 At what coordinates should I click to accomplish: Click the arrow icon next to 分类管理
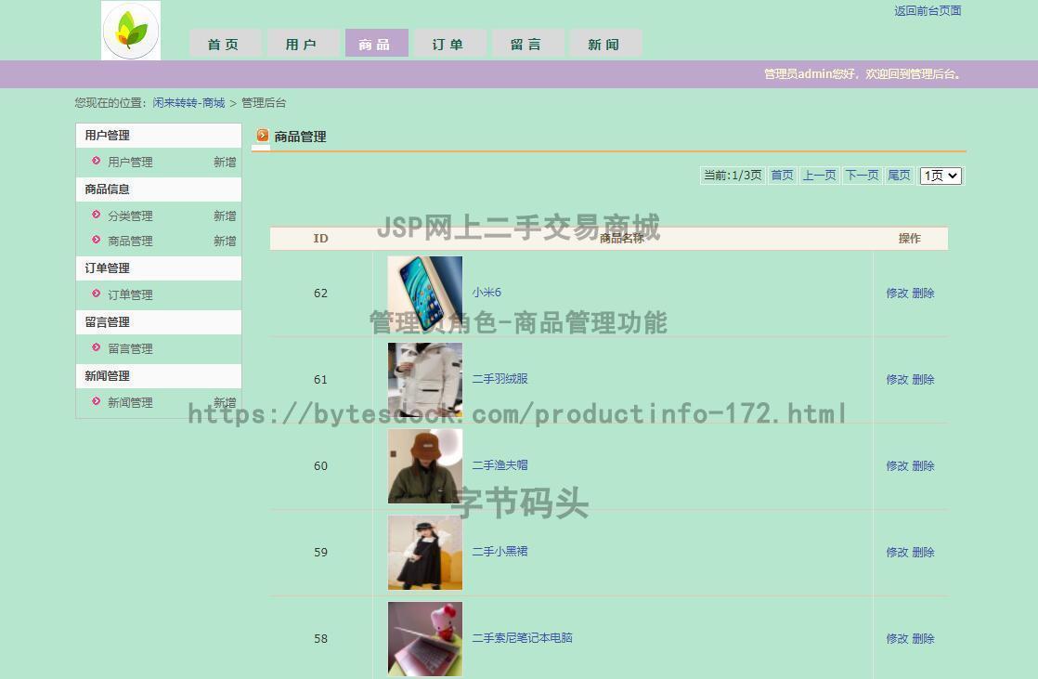coord(96,215)
